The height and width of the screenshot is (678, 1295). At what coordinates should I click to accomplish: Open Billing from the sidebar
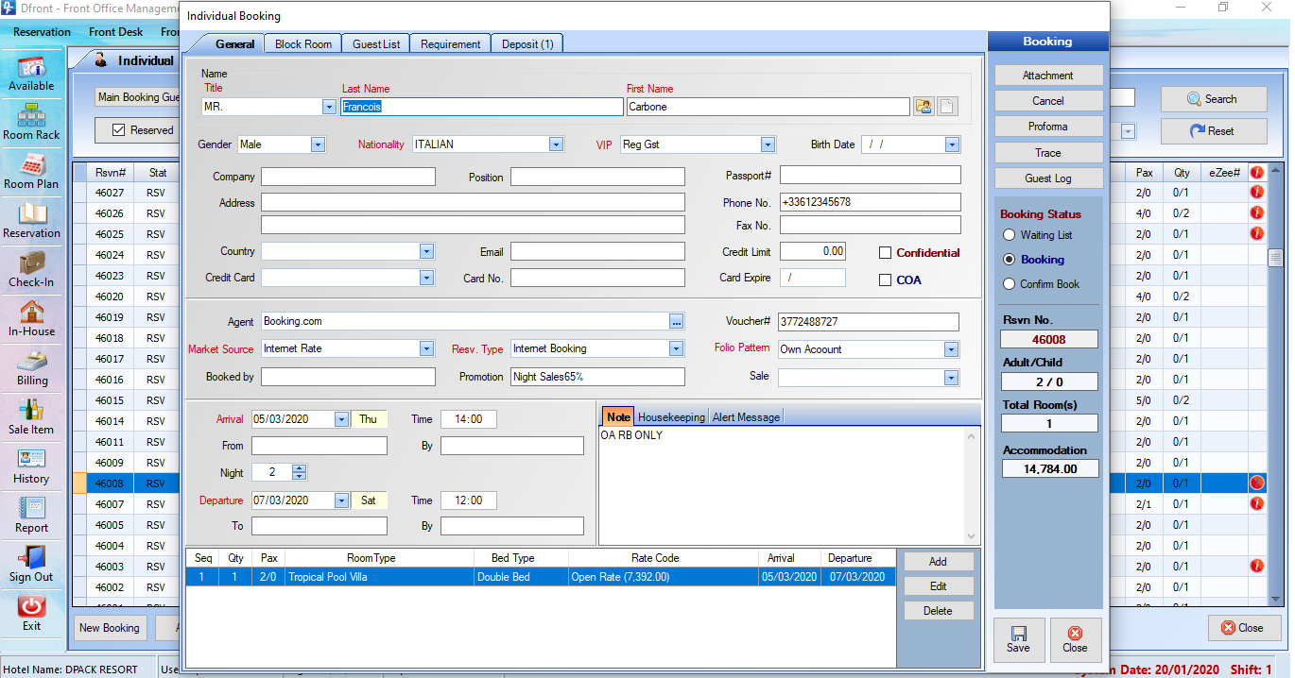(31, 368)
